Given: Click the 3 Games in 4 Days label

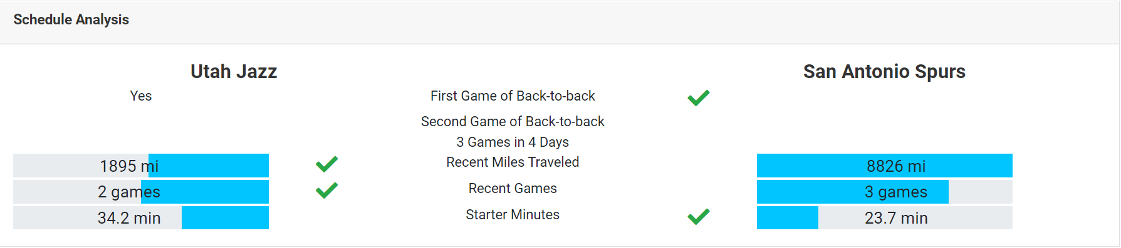Looking at the screenshot, I should click(513, 142).
